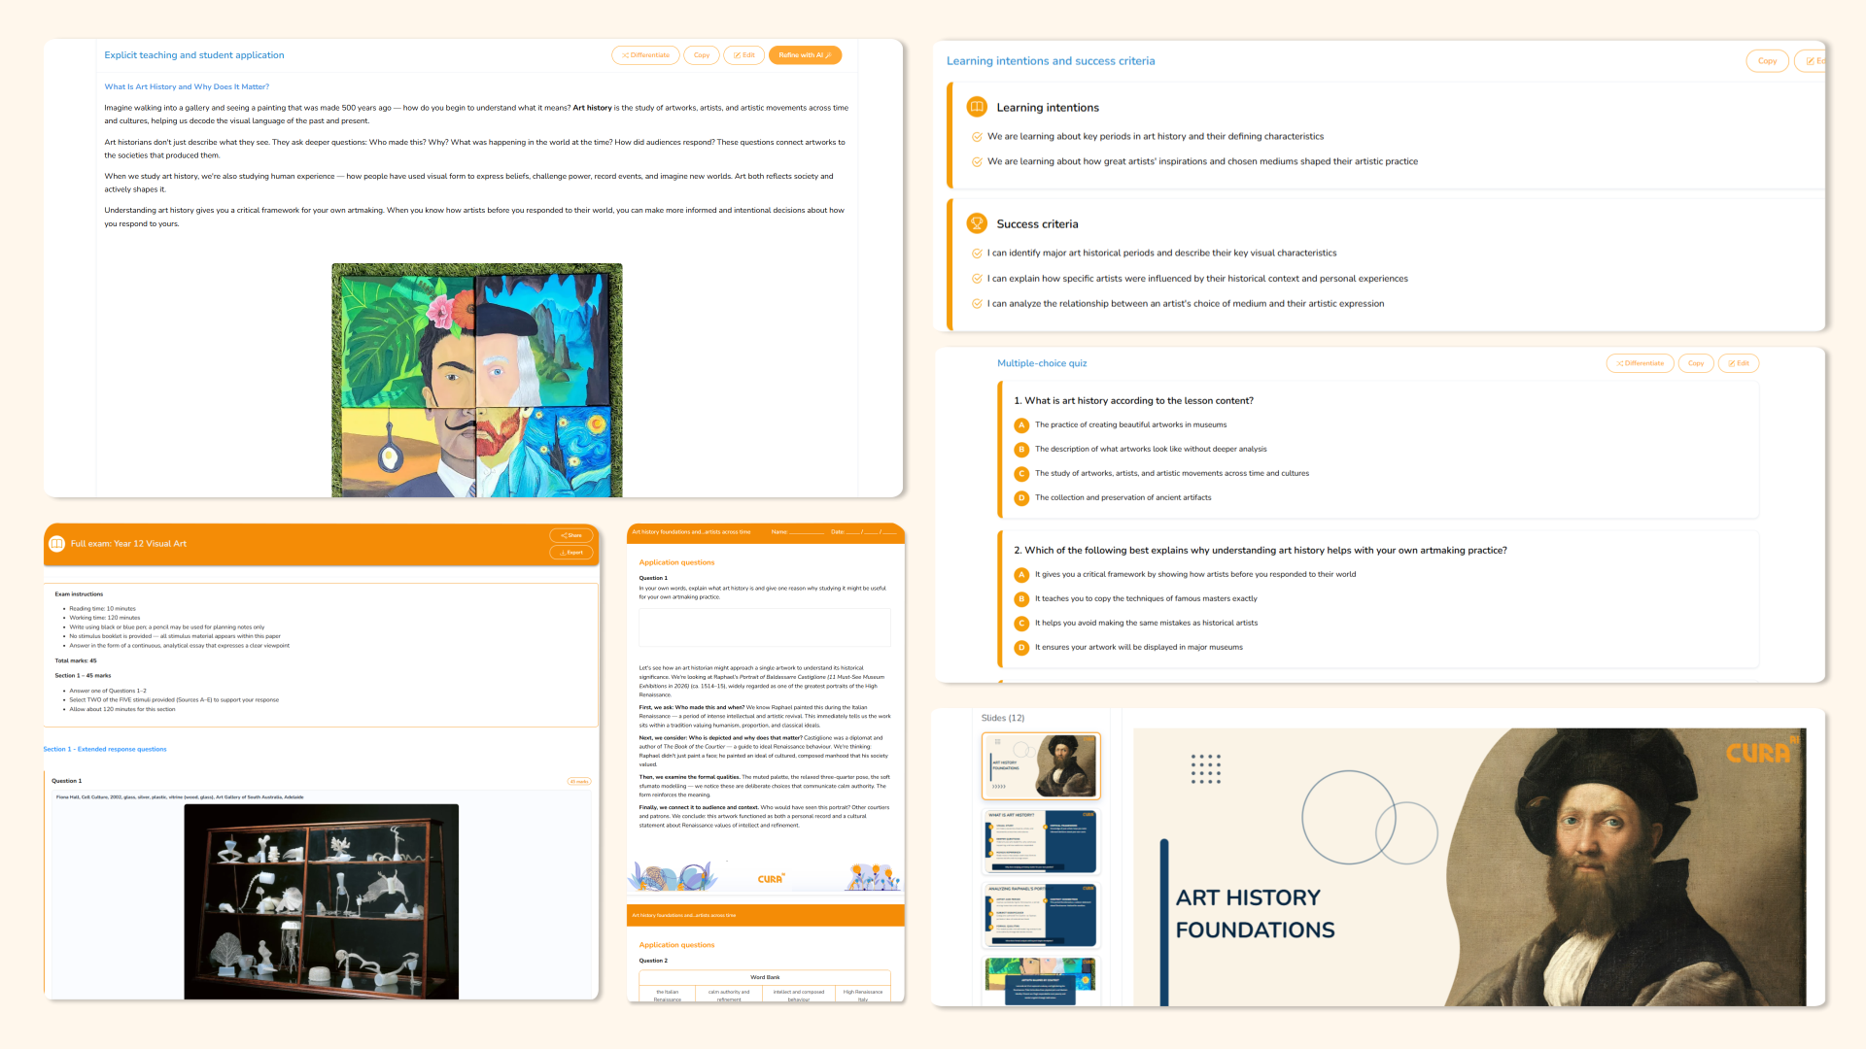Select answer A 'gives you a critical framework'
1866x1049 pixels.
(x=1021, y=575)
